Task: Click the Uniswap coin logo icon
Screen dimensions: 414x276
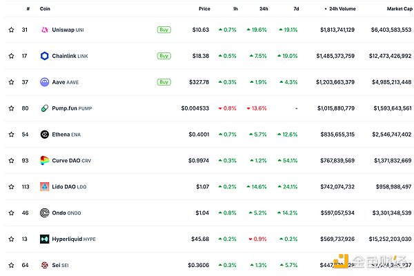Action: click(x=45, y=30)
